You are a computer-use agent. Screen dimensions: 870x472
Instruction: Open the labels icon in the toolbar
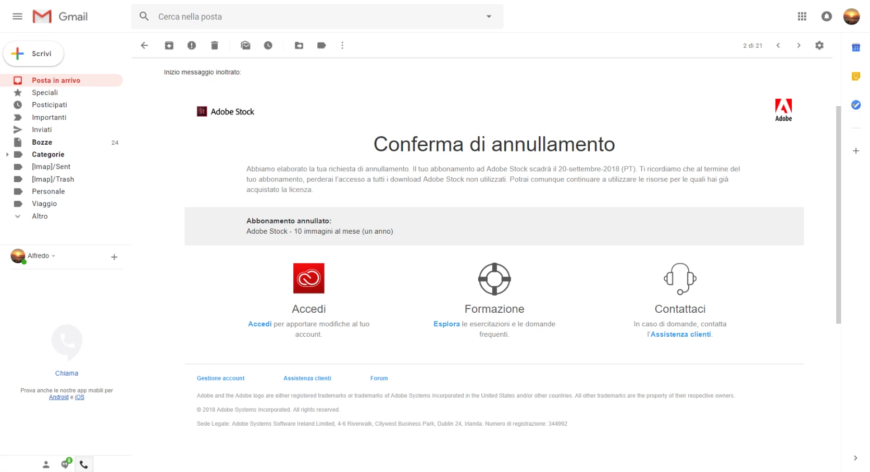click(321, 45)
